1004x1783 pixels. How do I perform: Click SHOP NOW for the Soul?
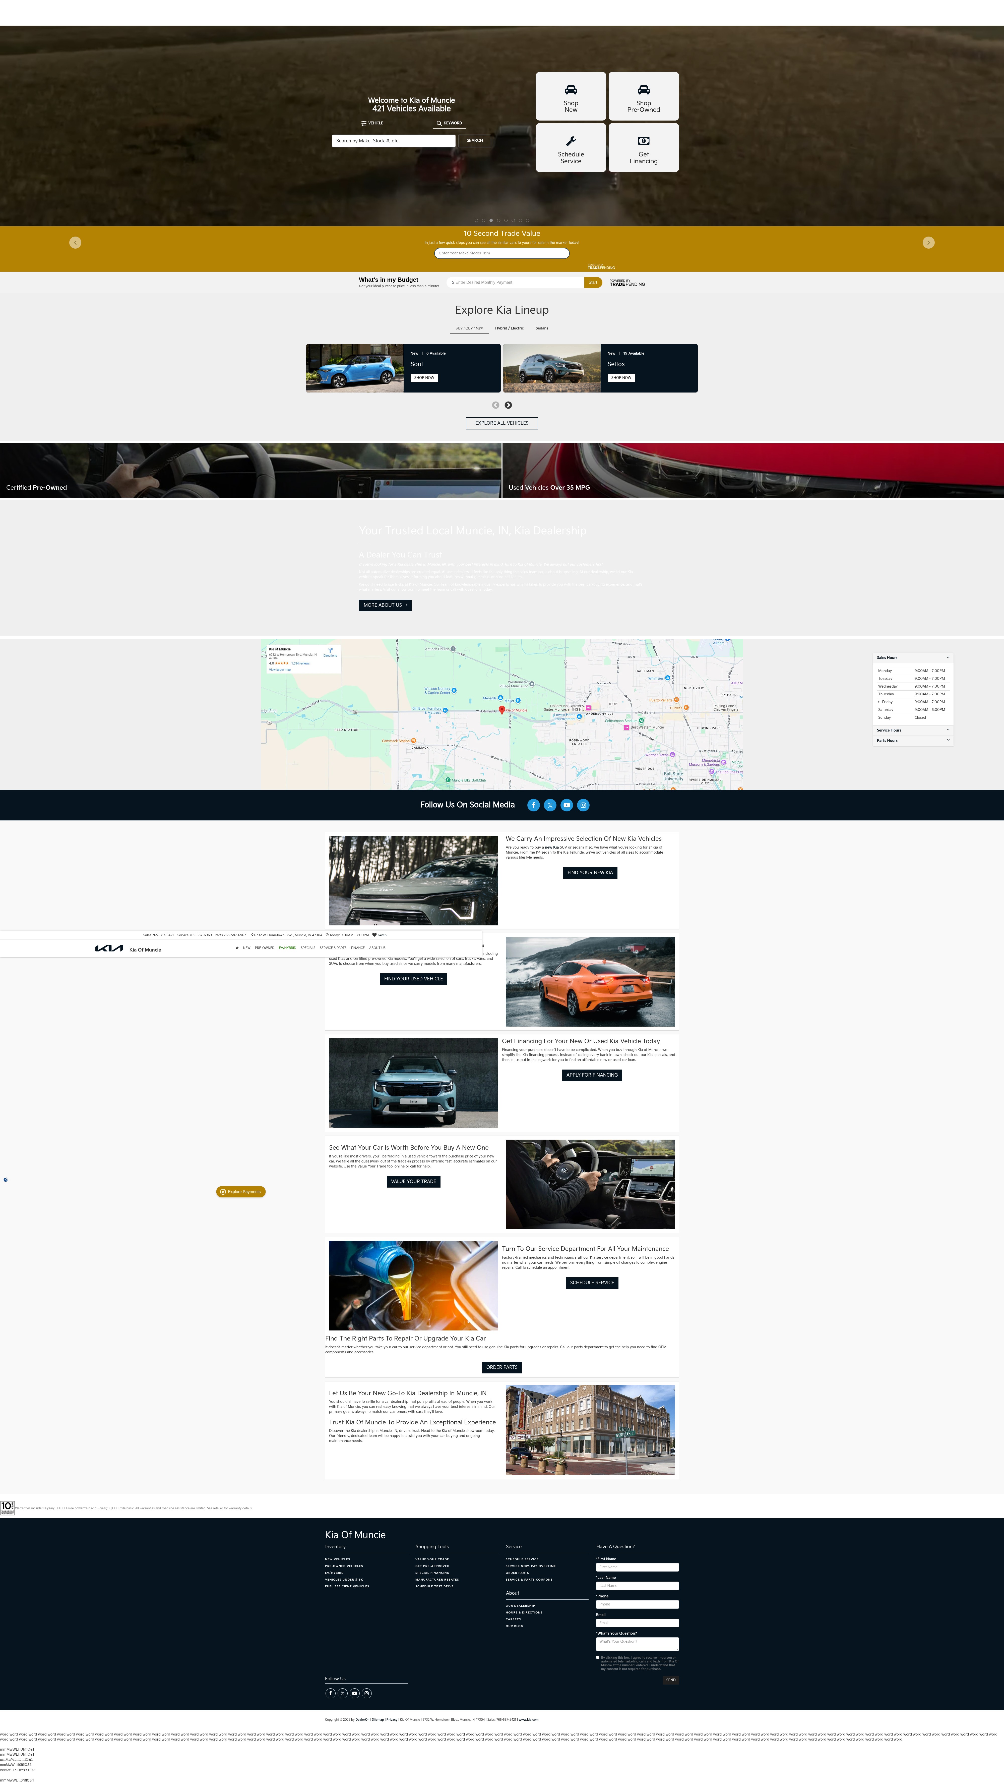tap(424, 378)
